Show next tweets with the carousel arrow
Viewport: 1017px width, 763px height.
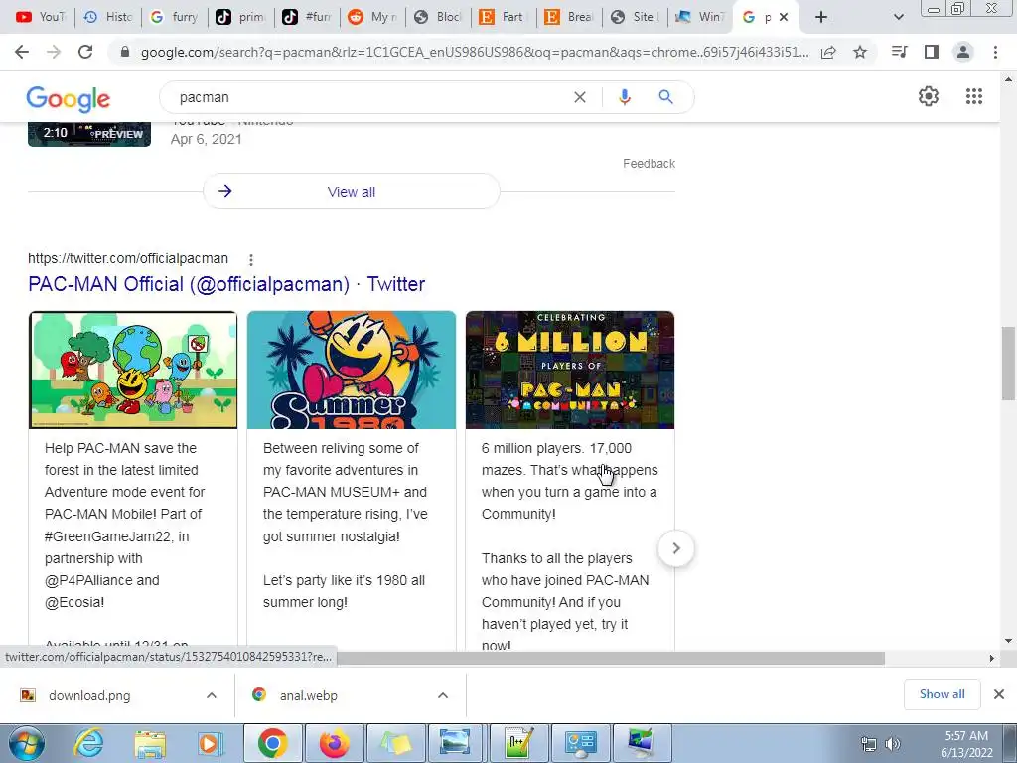pyautogui.click(x=675, y=548)
